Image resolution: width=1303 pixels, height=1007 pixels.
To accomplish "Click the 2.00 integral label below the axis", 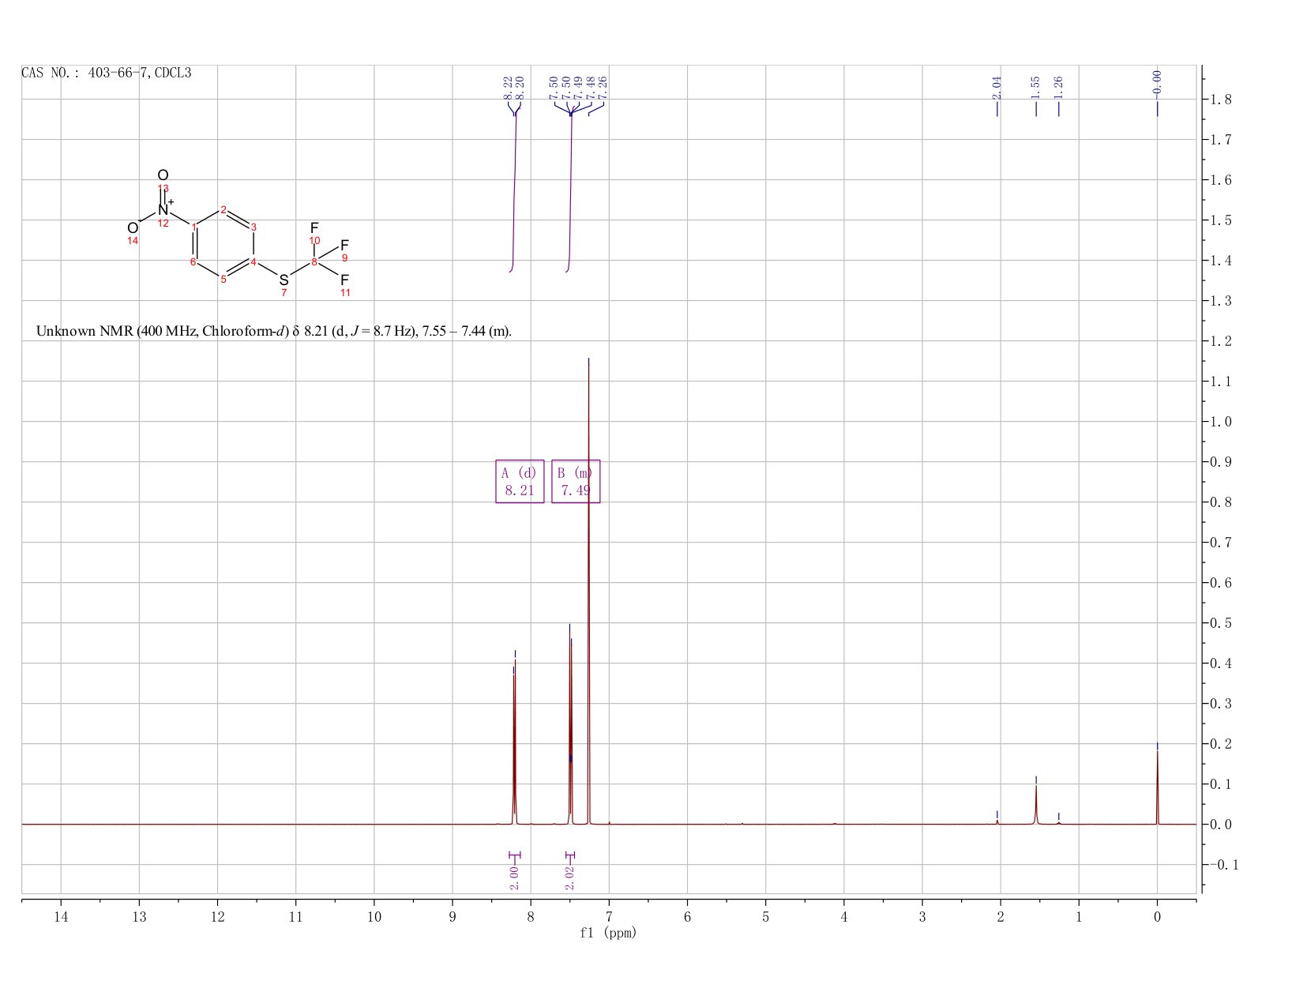I will click(514, 878).
